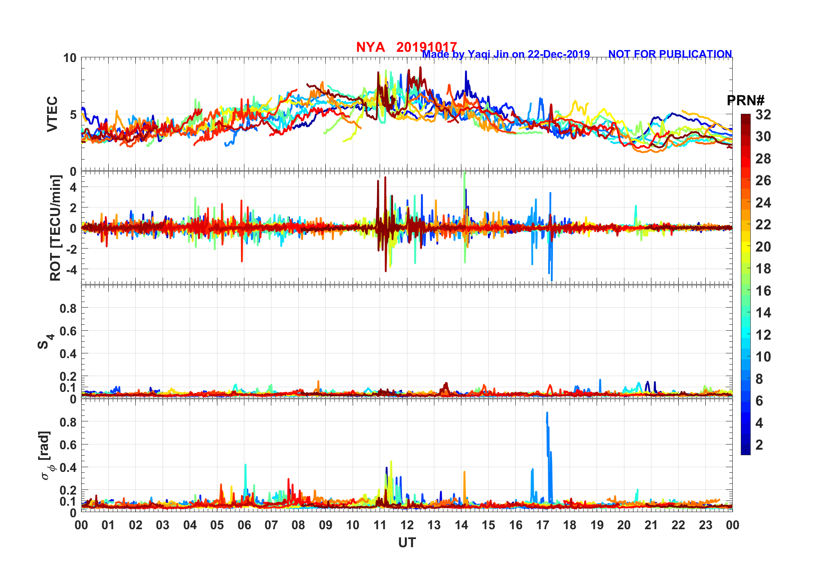
Task: Click the x-axis hour tick 19
Action: point(597,525)
